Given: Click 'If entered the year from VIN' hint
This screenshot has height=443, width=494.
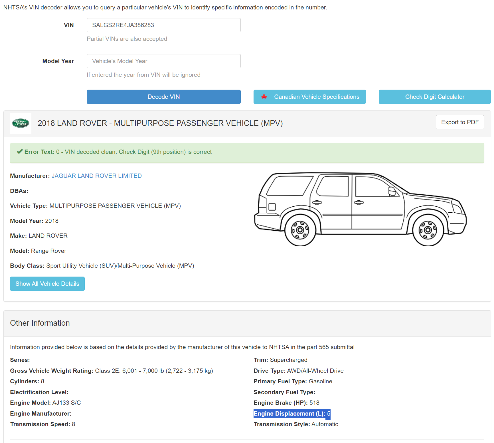Looking at the screenshot, I should pos(143,75).
